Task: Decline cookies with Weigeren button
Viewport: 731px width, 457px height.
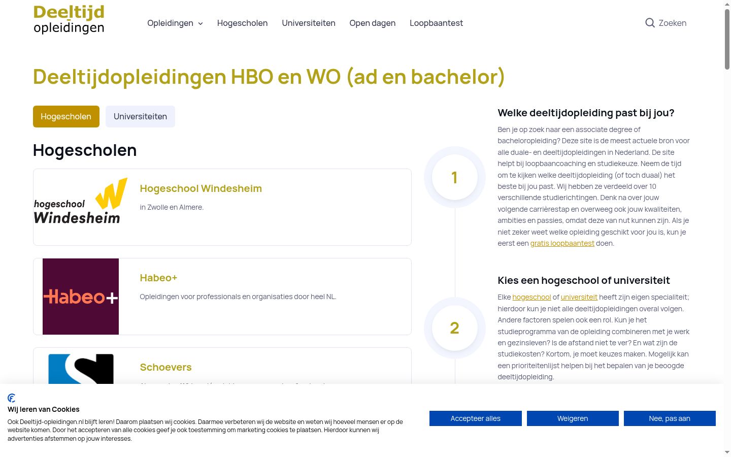Action: pos(573,418)
